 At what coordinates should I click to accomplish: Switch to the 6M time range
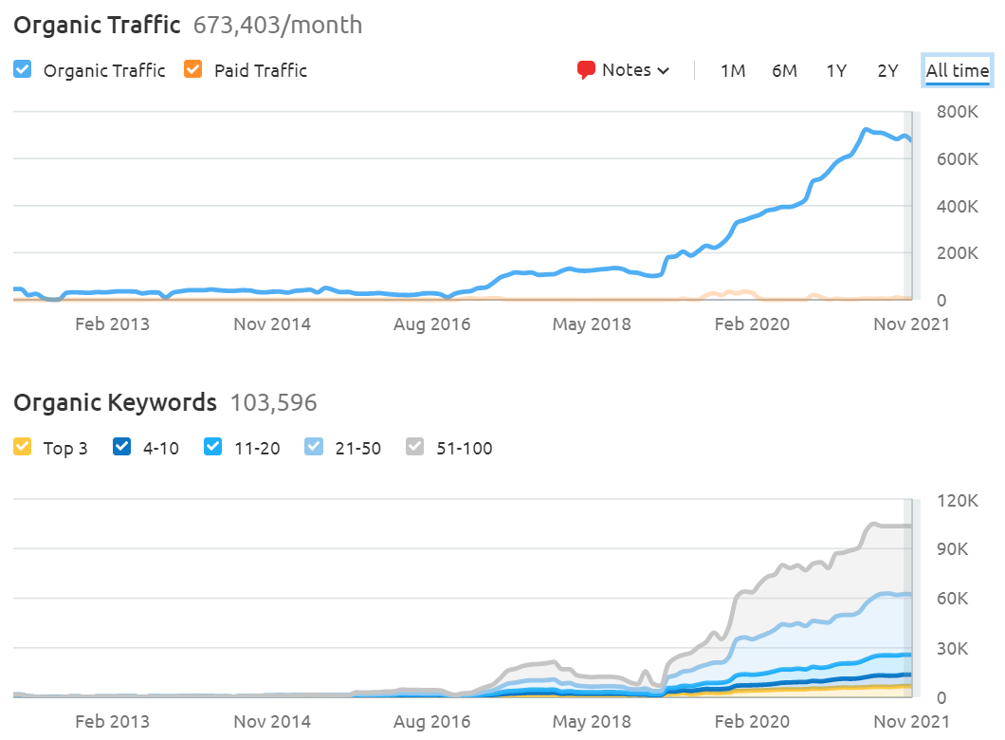point(784,70)
